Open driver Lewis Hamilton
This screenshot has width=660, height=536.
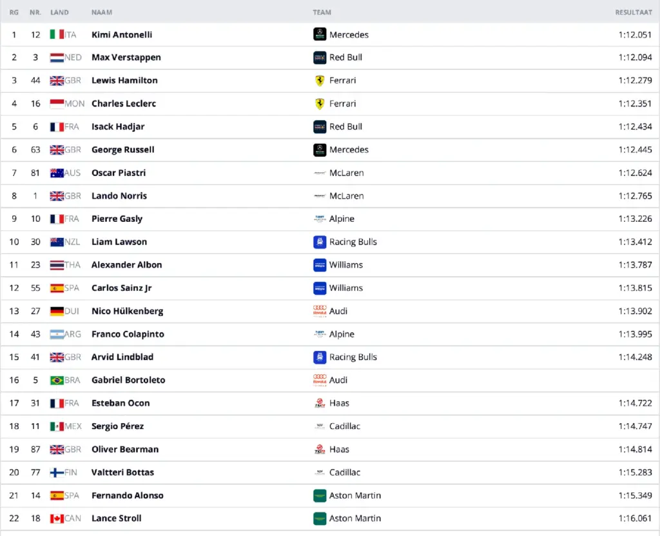point(124,81)
